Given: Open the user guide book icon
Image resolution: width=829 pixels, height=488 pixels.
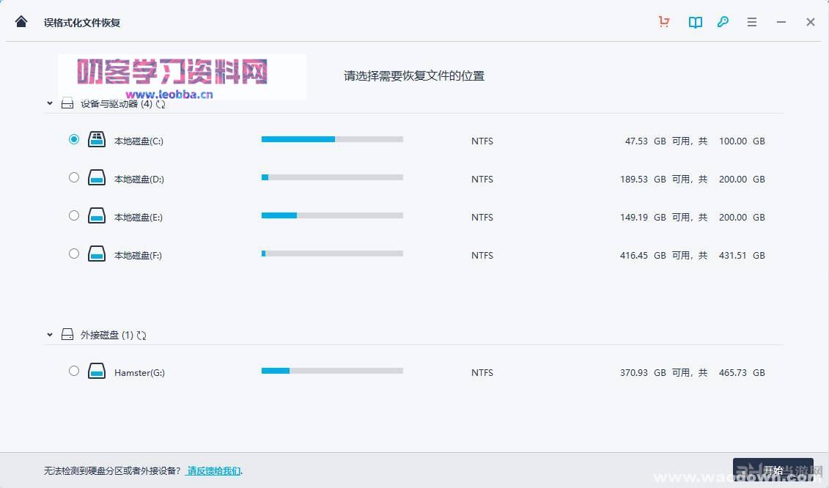Looking at the screenshot, I should pyautogui.click(x=695, y=22).
